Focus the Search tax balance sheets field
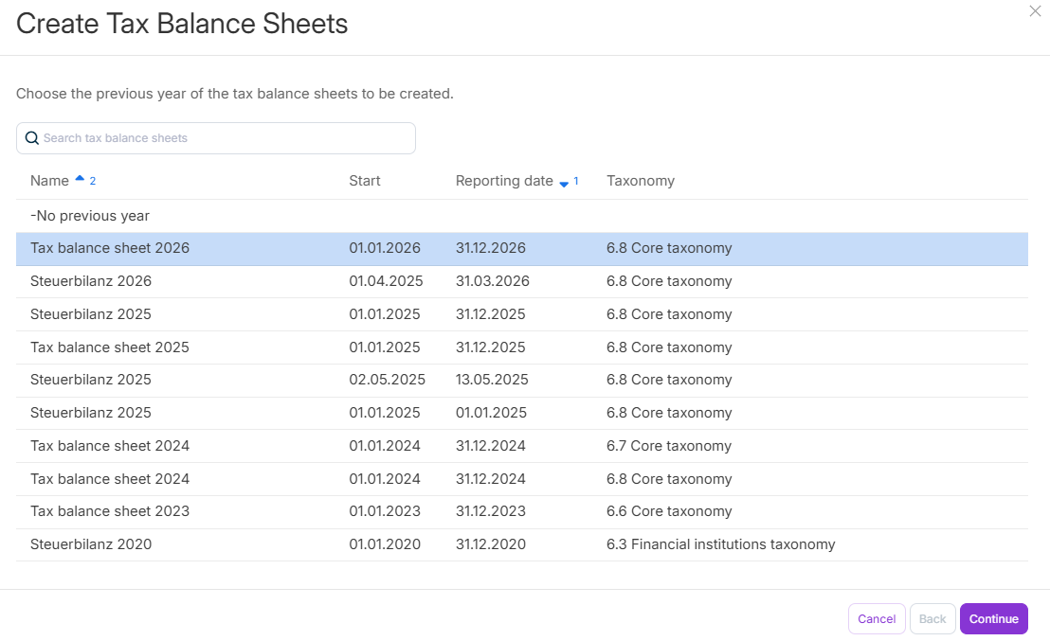 [x=216, y=138]
